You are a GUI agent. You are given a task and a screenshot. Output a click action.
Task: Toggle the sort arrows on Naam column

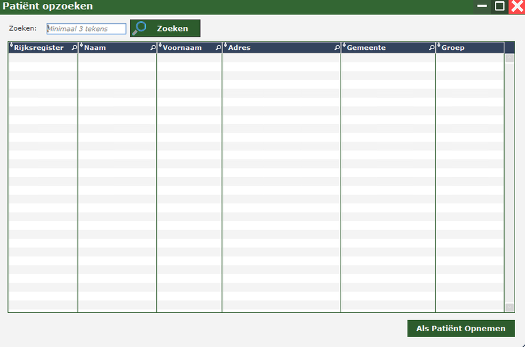(x=81, y=46)
